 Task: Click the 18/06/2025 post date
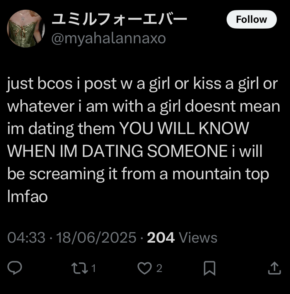point(96,238)
